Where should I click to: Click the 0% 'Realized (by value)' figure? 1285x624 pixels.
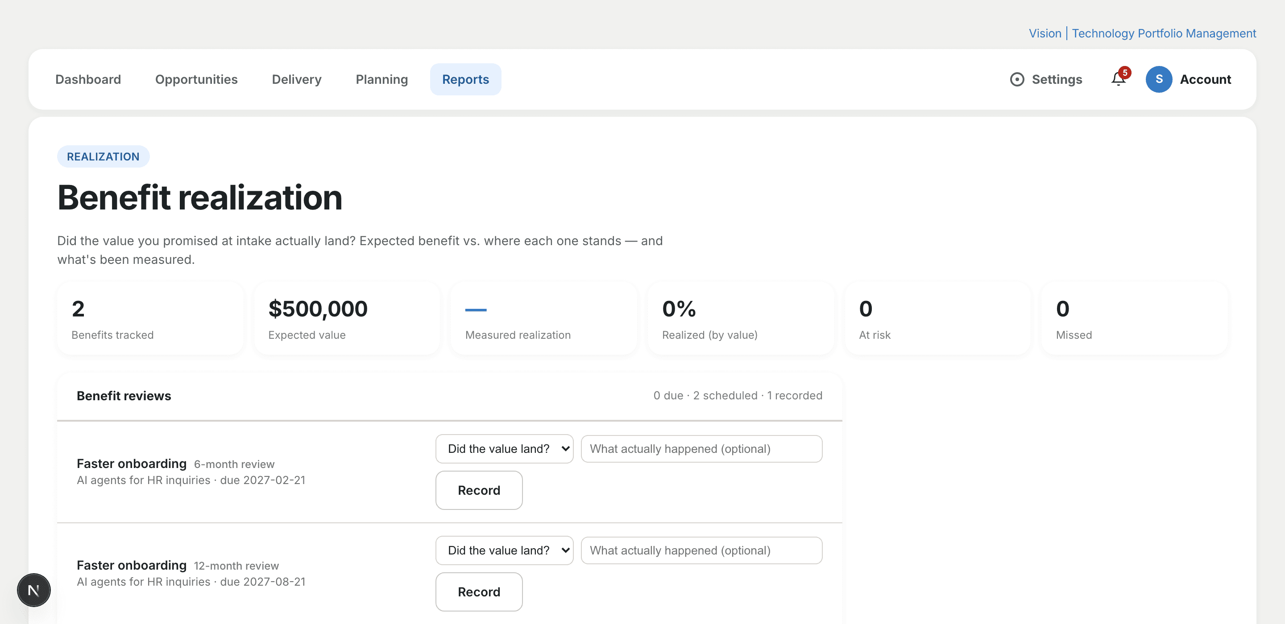click(679, 308)
